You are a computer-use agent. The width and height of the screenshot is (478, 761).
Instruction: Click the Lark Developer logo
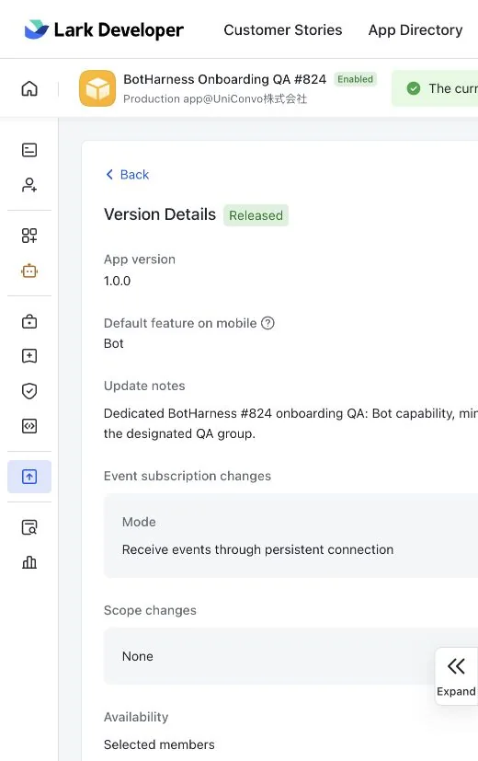point(104,29)
